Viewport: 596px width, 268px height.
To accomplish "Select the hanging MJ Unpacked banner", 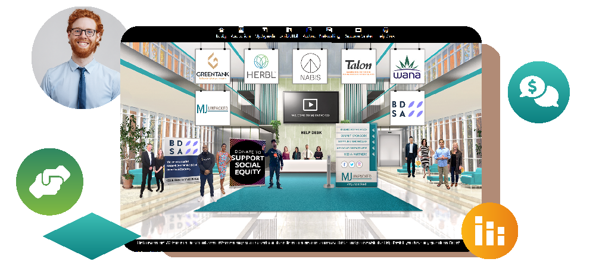I will click(213, 108).
